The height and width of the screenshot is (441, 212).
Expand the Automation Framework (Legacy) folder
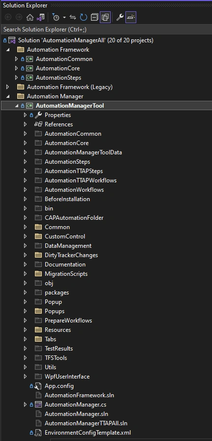click(8, 87)
